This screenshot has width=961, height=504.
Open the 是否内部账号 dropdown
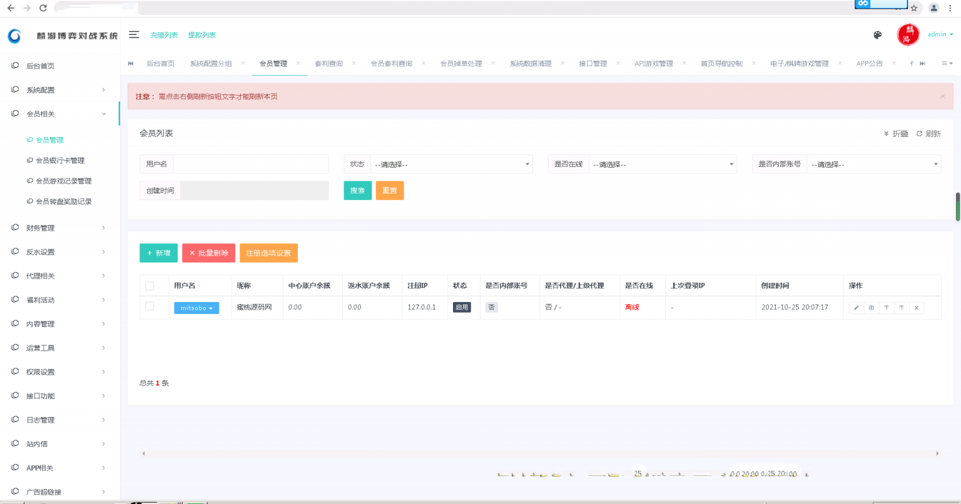coord(873,164)
